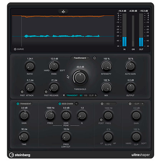
Task: Click the side-chain listen speaker icon
Action: [77, 104]
